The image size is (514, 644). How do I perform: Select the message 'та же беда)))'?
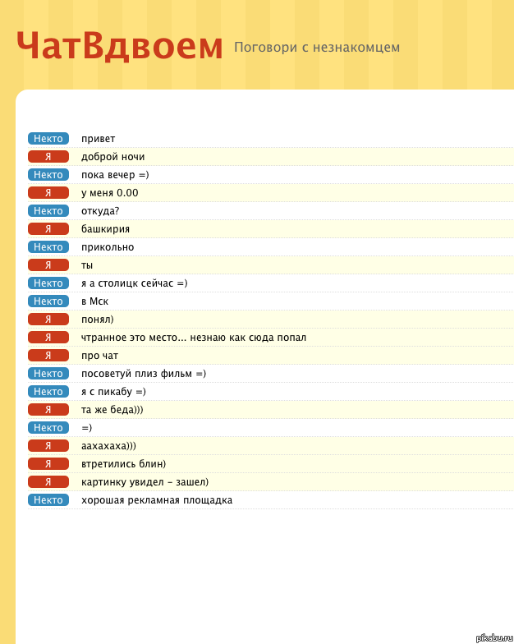[x=112, y=410]
